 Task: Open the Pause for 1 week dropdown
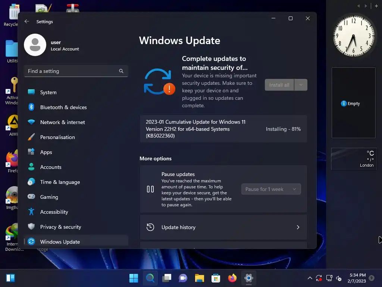point(271,189)
